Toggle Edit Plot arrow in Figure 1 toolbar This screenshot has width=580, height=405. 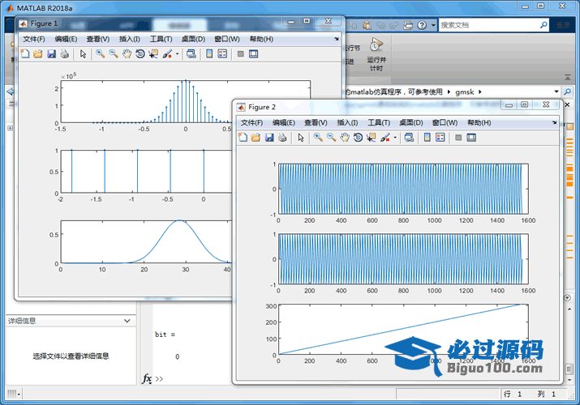(x=83, y=54)
